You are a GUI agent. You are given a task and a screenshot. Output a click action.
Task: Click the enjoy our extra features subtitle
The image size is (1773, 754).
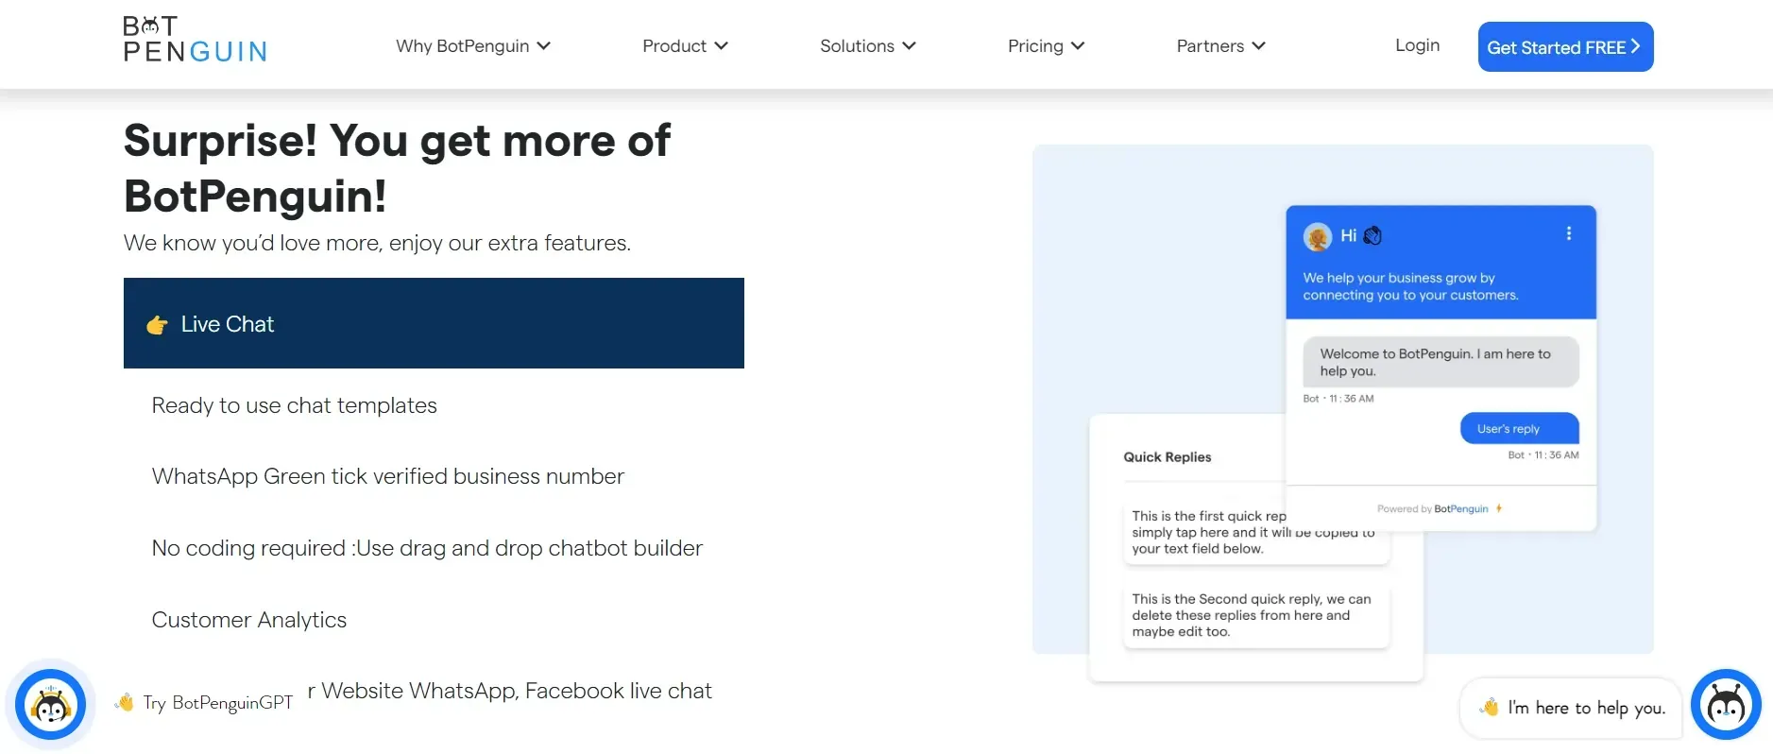pos(377,243)
